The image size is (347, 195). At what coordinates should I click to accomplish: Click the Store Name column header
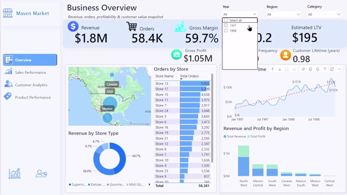coord(164,76)
